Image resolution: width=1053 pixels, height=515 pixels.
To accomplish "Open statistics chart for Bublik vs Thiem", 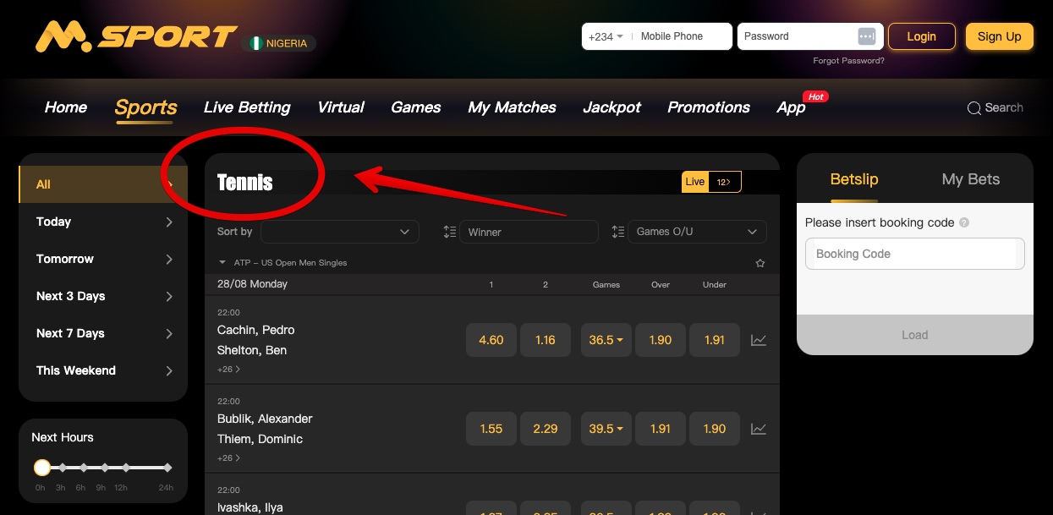I will (x=759, y=429).
